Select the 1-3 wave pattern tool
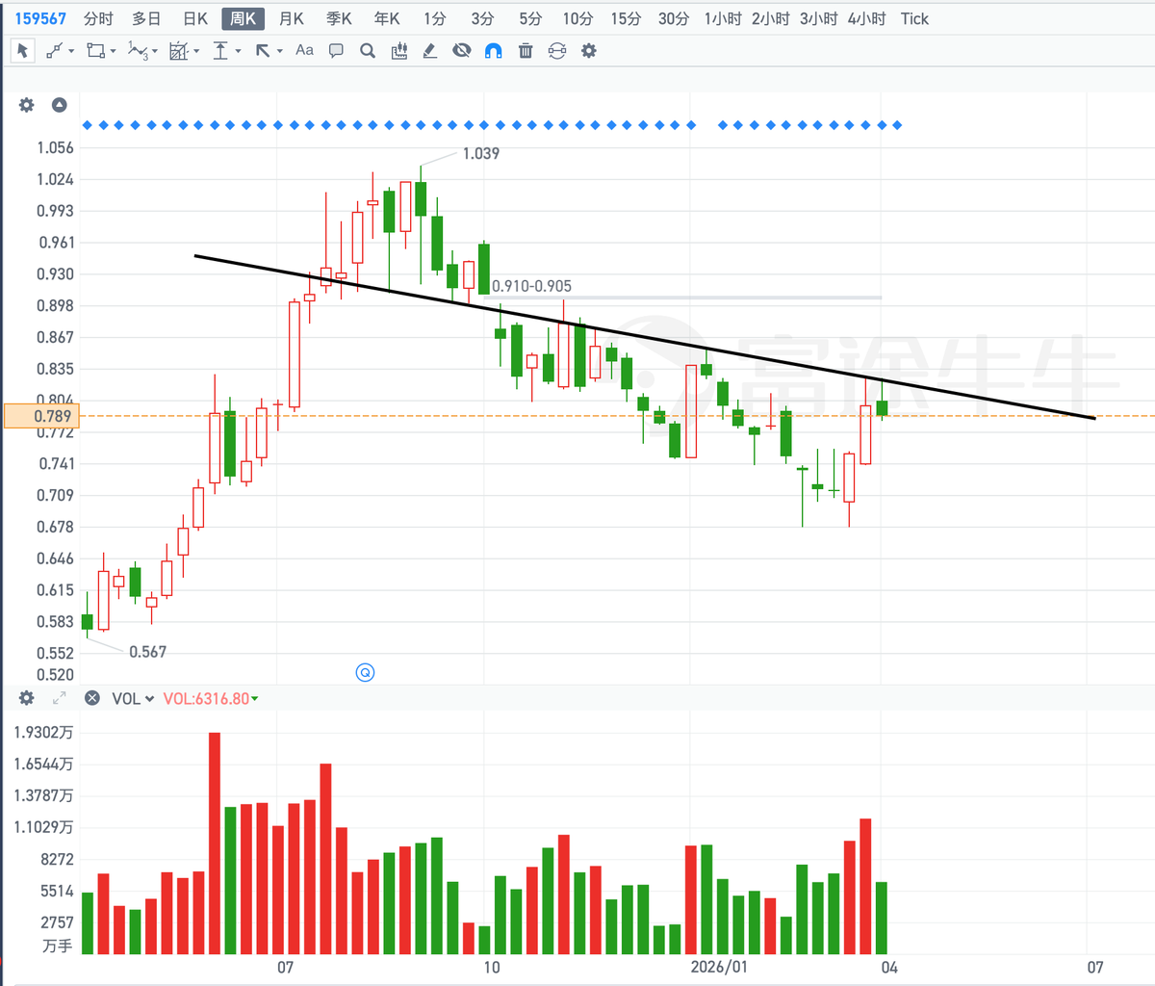This screenshot has height=986, width=1155. click(x=139, y=50)
